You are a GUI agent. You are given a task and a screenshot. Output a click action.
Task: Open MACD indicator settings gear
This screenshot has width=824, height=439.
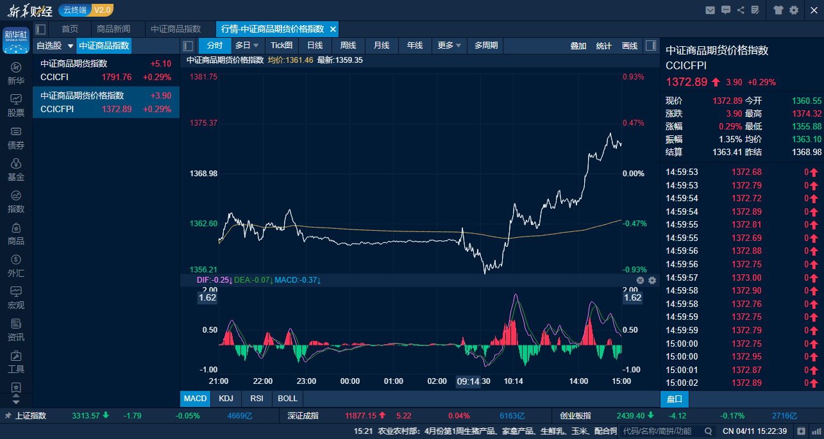(x=652, y=280)
